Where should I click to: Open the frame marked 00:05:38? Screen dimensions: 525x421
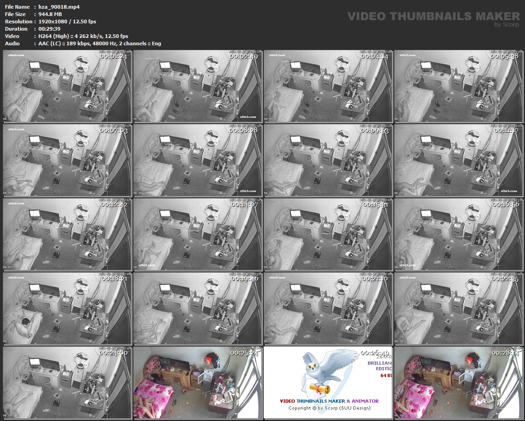point(458,86)
